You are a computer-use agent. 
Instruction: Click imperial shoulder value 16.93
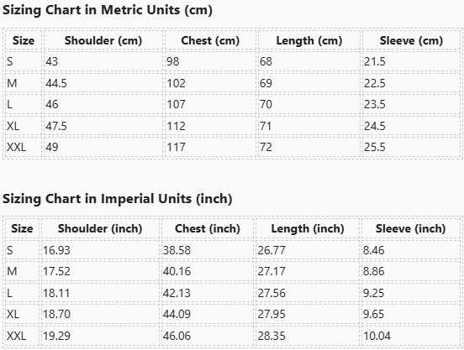point(56,250)
